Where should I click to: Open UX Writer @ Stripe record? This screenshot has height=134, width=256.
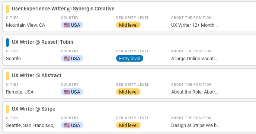[33, 109]
